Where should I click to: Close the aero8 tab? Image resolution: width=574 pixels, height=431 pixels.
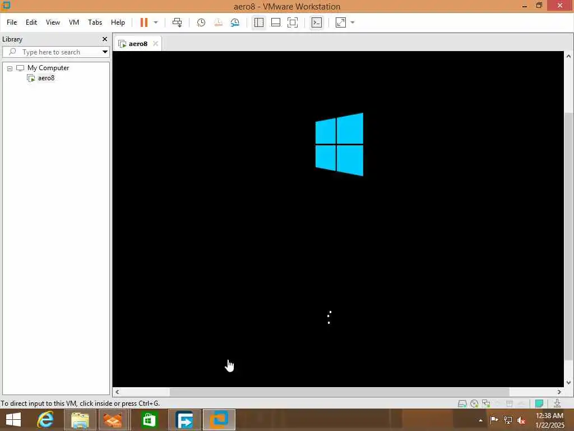click(x=156, y=44)
